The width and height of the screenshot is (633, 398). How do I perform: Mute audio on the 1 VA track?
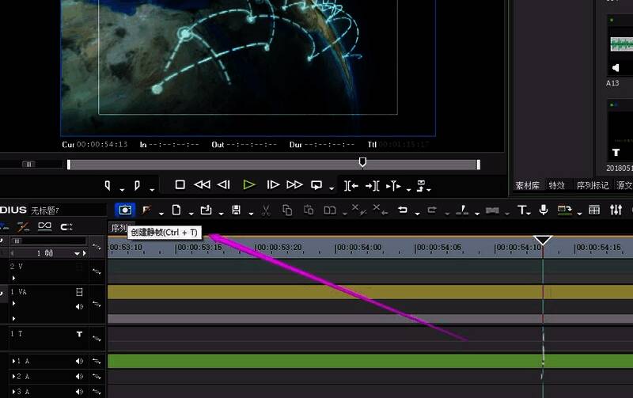(x=79, y=307)
